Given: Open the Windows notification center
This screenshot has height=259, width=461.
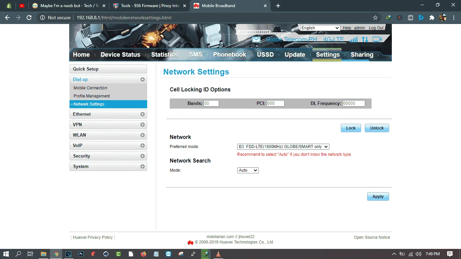Looking at the screenshot, I should (450, 254).
